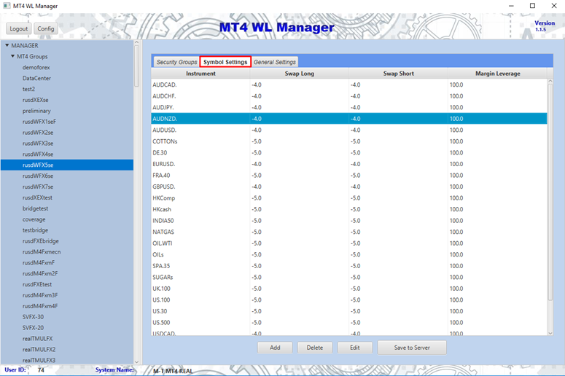Select the AUDUSD. instrument row
The width and height of the screenshot is (565, 376).
(x=349, y=130)
